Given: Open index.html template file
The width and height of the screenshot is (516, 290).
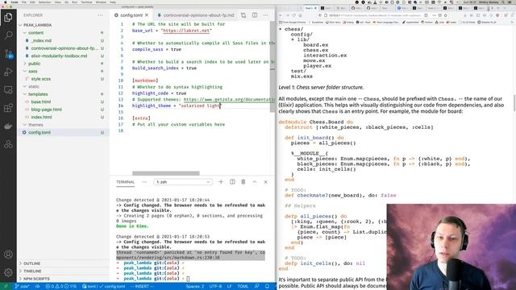Looking at the screenshot, I should click(41, 117).
